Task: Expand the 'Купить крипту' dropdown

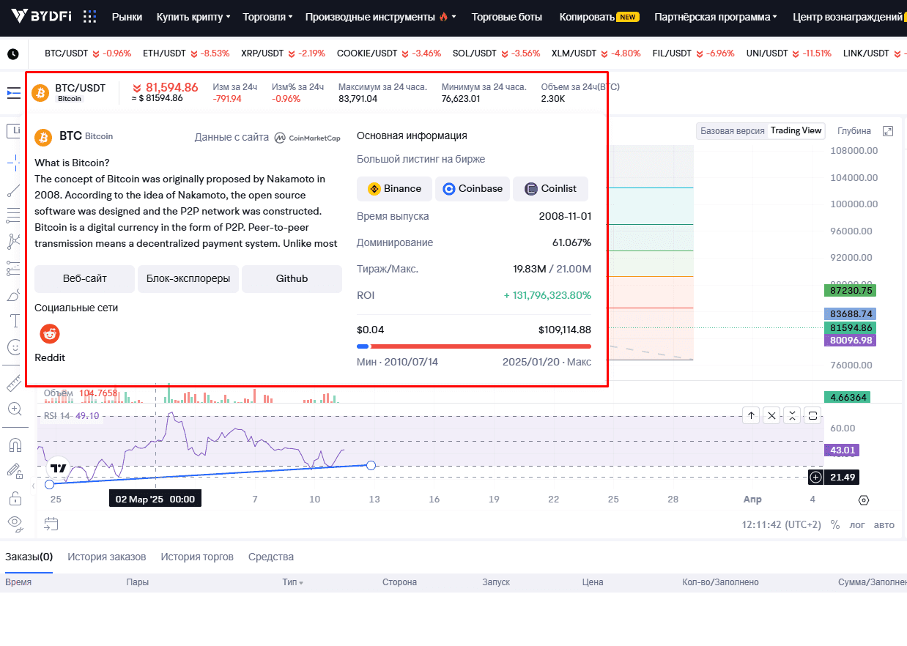Action: pos(193,17)
